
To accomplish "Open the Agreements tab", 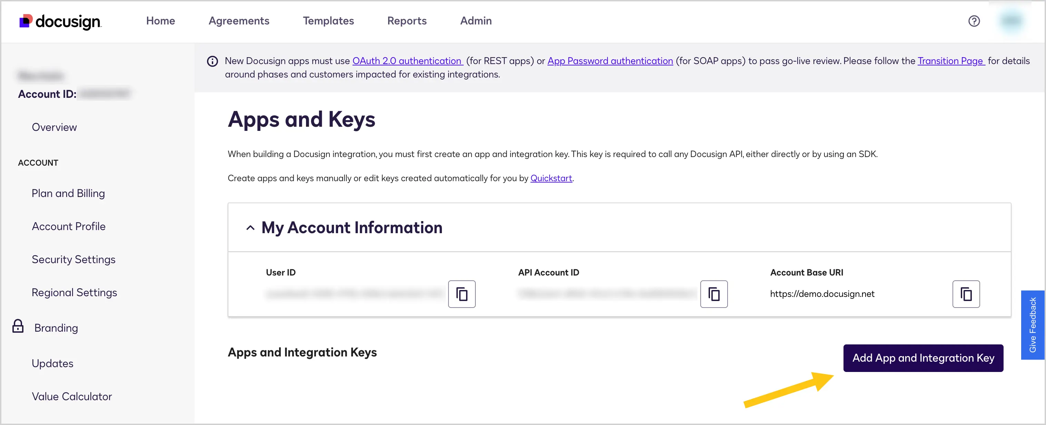I will [239, 21].
